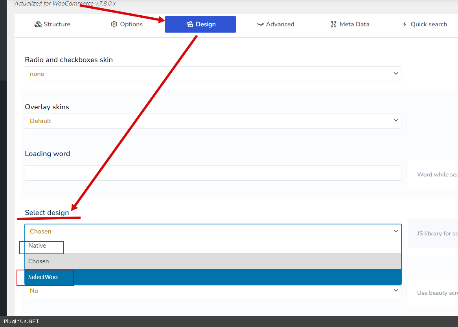The image size is (458, 327).
Task: Click the PluginUs.NET watermark text
Action: click(x=22, y=321)
